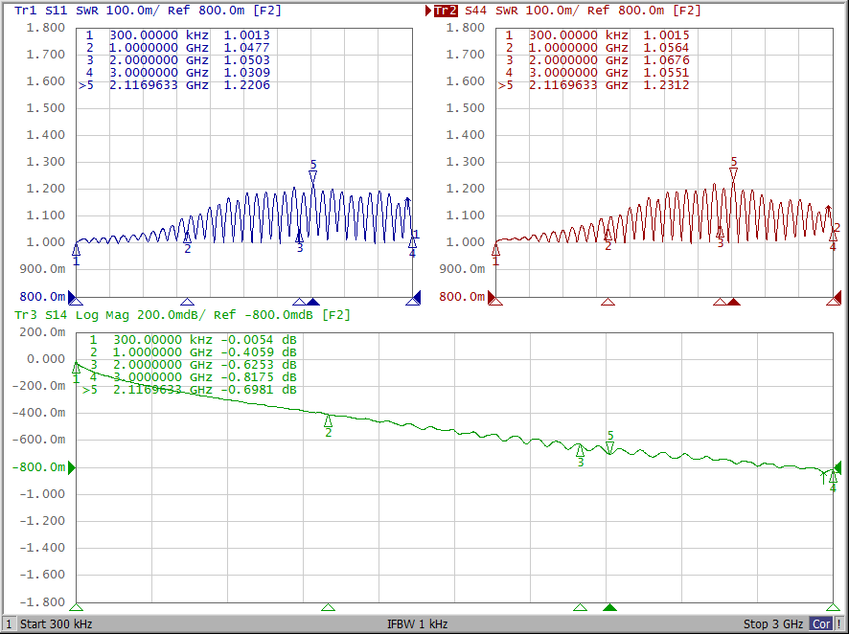
Task: Click solid green marker 5 triangle on bottom axis
Action: [x=609, y=607]
